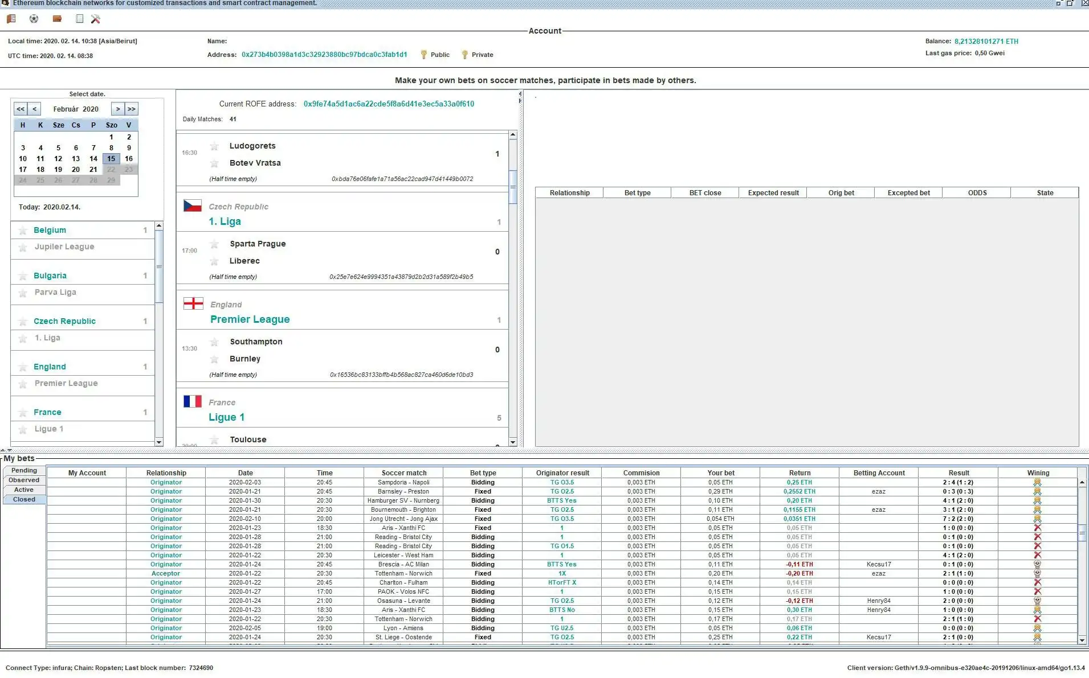Click the England flag icon
This screenshot has height=678, width=1089.
193,303
